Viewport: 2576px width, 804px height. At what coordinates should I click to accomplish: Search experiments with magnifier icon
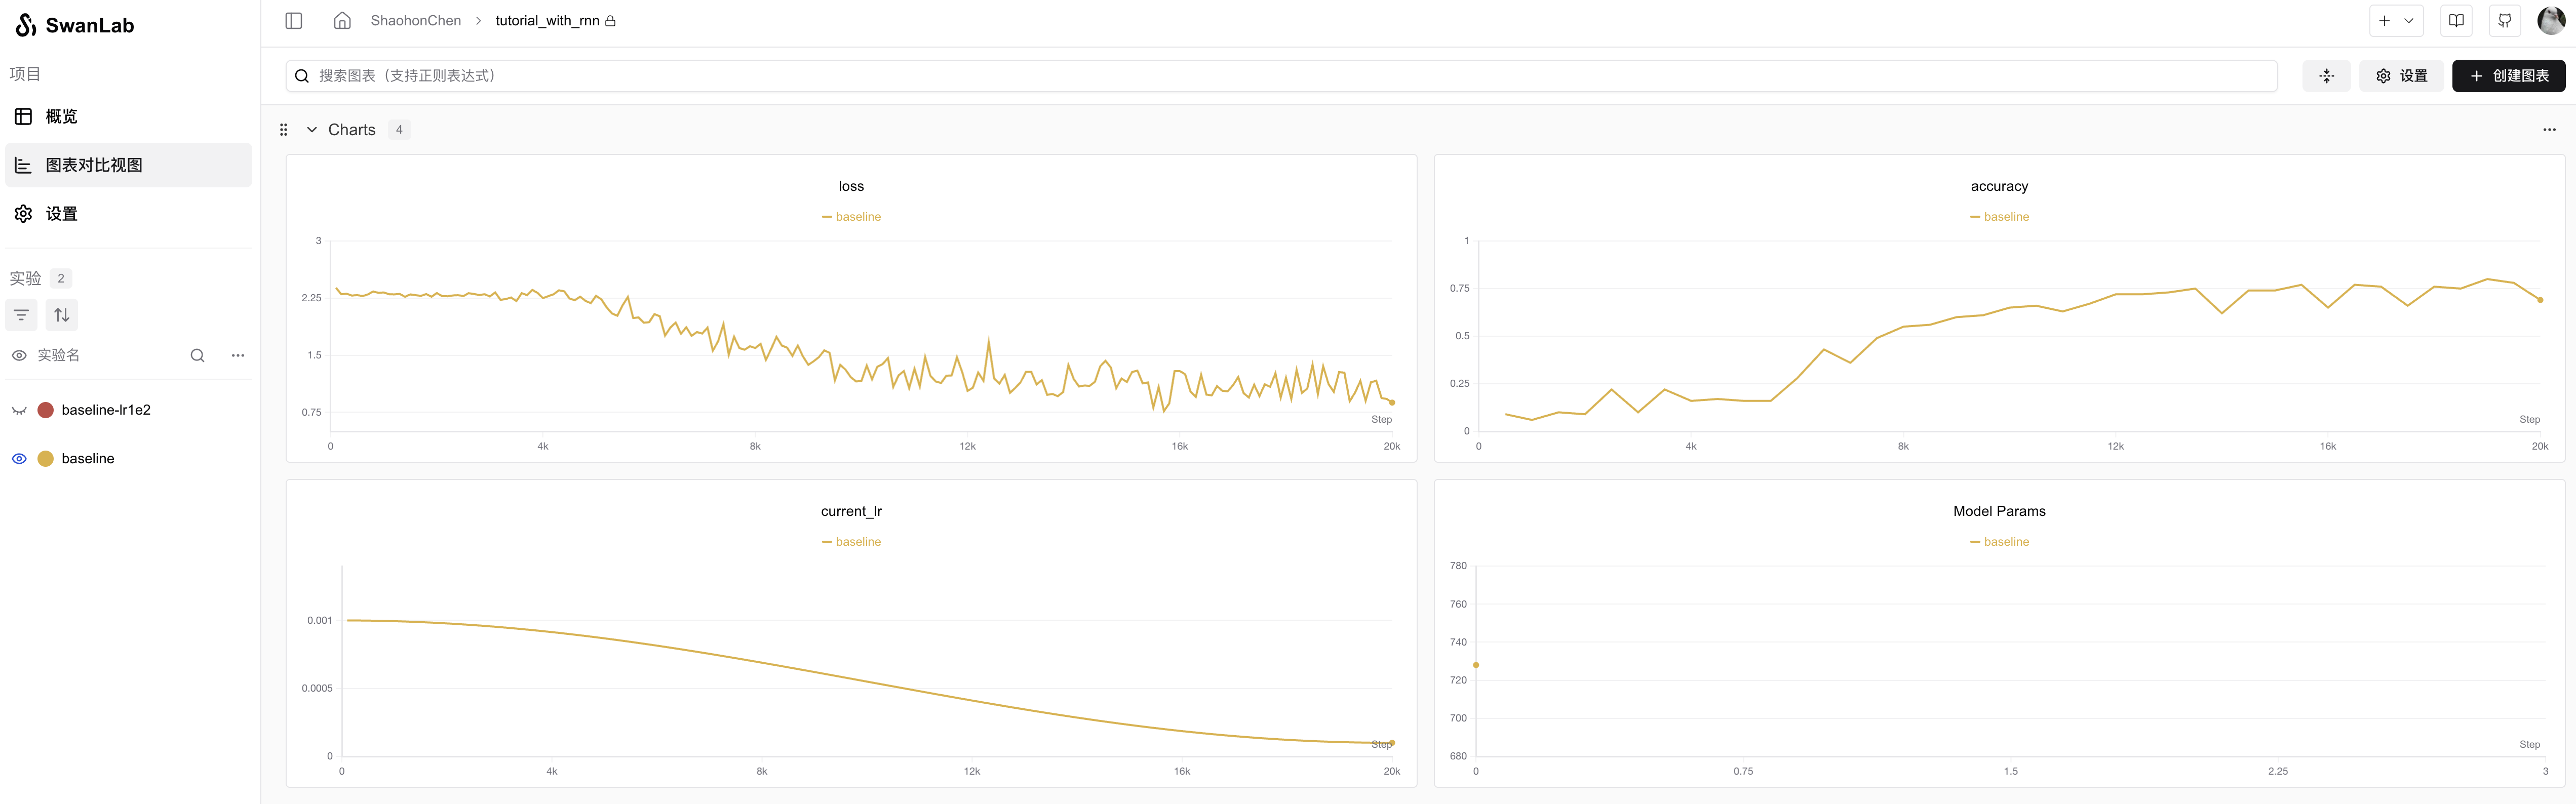[x=197, y=356]
